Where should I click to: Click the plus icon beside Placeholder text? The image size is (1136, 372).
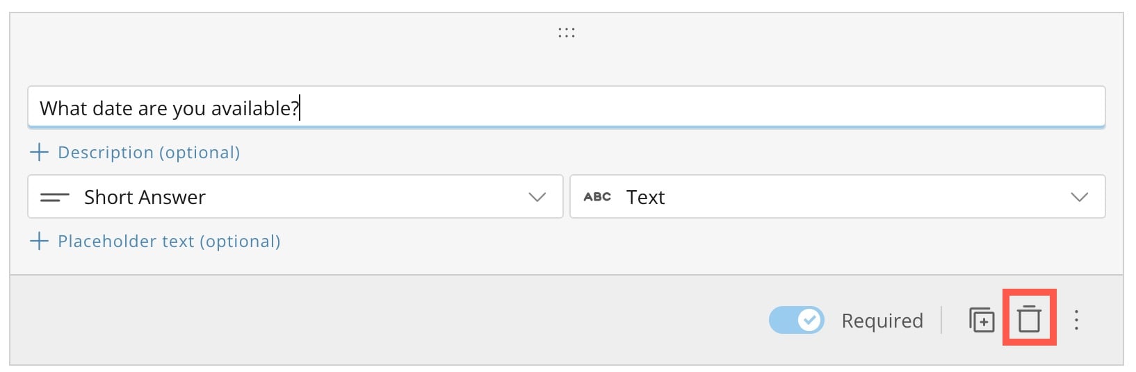click(39, 241)
